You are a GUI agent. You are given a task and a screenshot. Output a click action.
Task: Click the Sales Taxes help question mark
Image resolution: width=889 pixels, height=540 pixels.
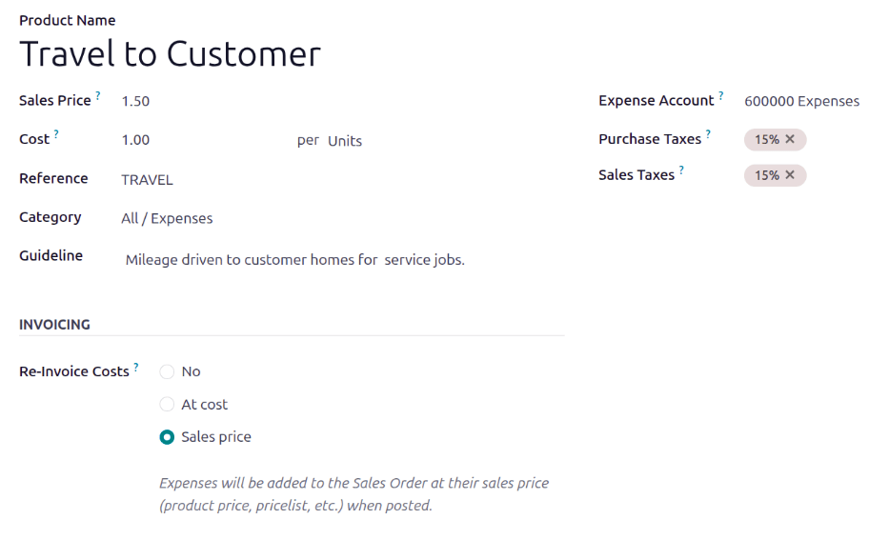[681, 170]
